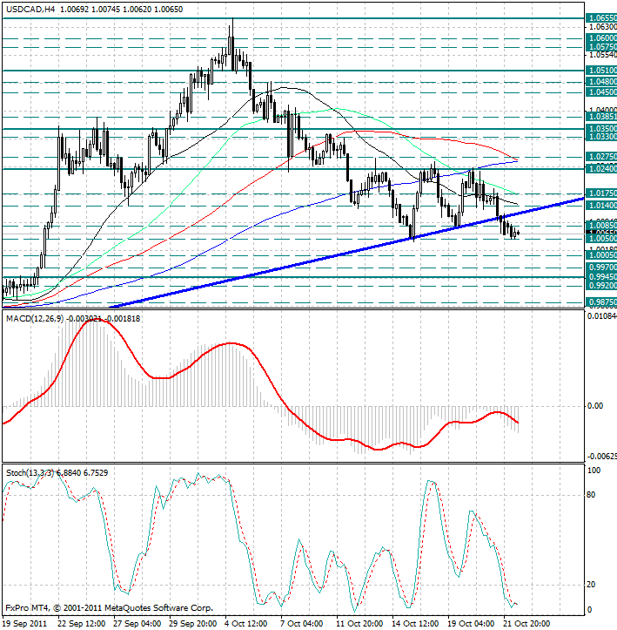
Task: Click the 14 Oct 12:00 time label
Action: click(x=415, y=624)
